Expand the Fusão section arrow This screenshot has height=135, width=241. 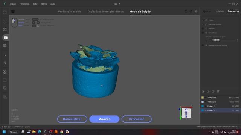pos(203,20)
